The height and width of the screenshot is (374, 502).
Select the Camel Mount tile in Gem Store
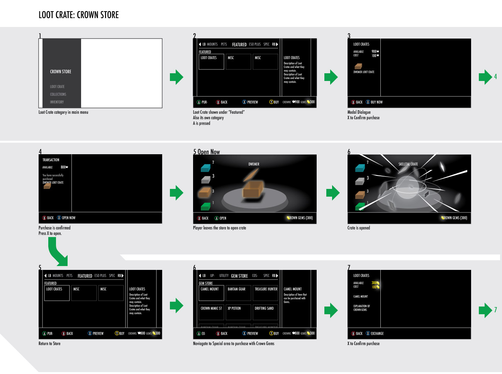211,293
